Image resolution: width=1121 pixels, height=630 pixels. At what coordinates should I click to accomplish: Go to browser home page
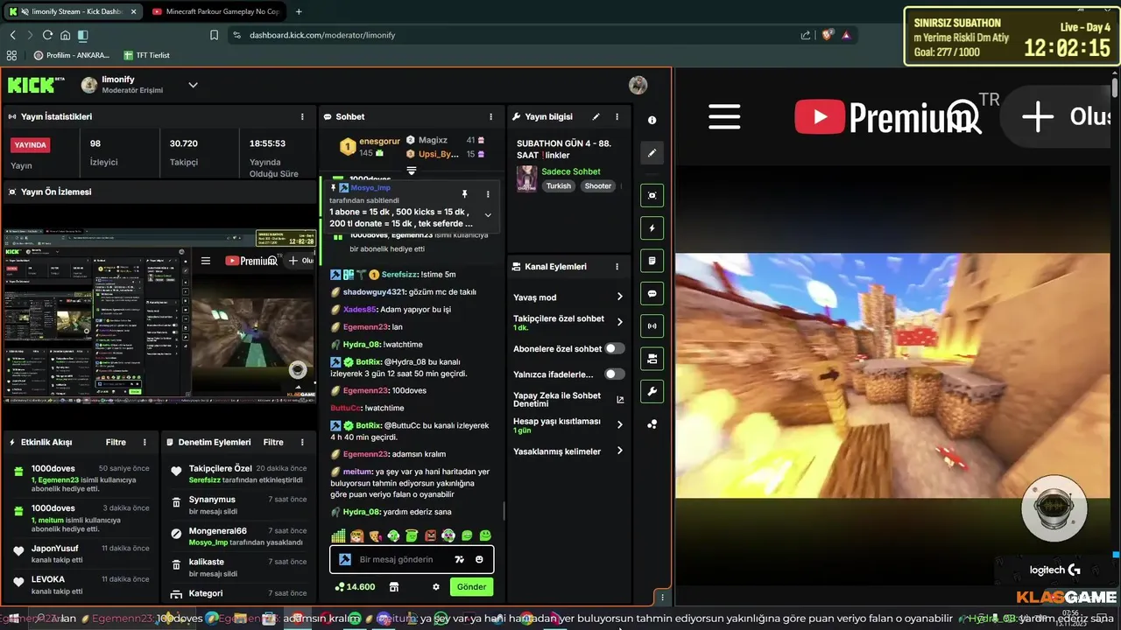coord(65,35)
